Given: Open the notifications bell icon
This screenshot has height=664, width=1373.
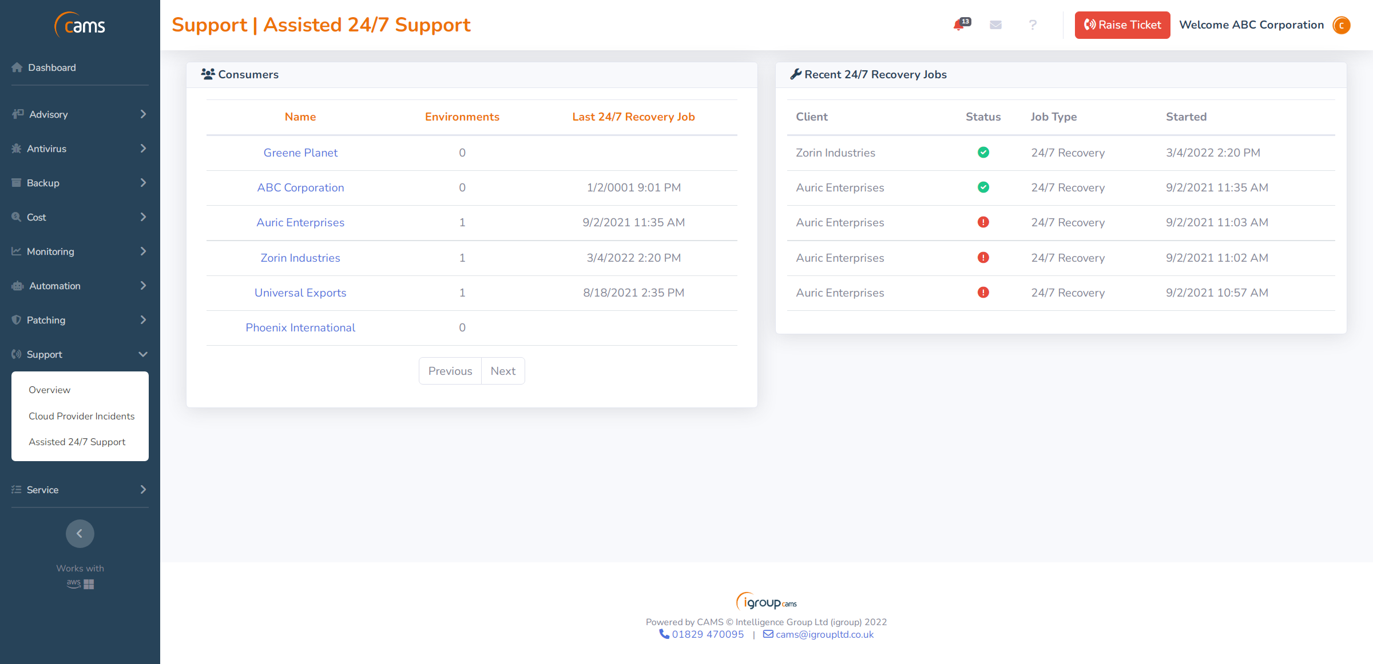Looking at the screenshot, I should click(959, 25).
